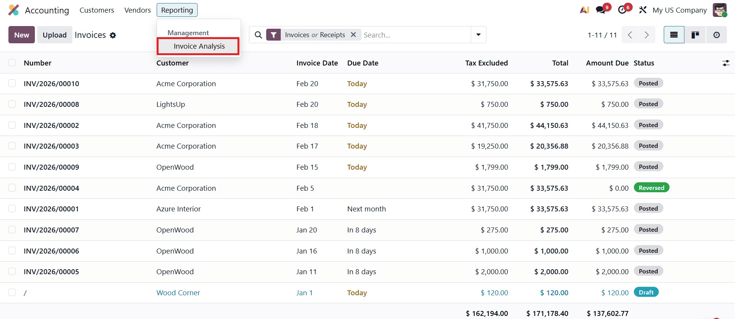Remove the Invoices or Receipts filter
Image resolution: width=735 pixels, height=319 pixels.
(x=353, y=34)
